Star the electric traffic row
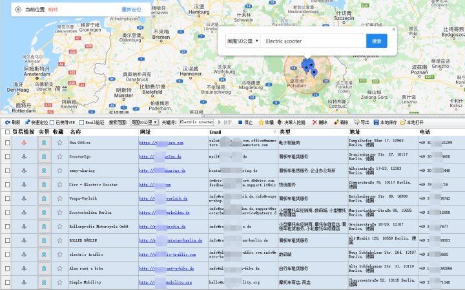 tap(59, 254)
